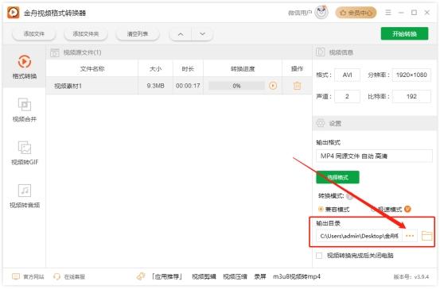
Task: Click the 转换模式 help icon
Action: (349, 196)
